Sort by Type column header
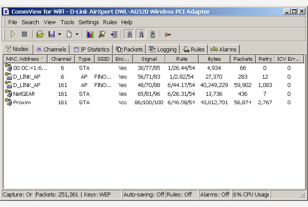Viewport: 308px width, 207px height. [x=85, y=59]
